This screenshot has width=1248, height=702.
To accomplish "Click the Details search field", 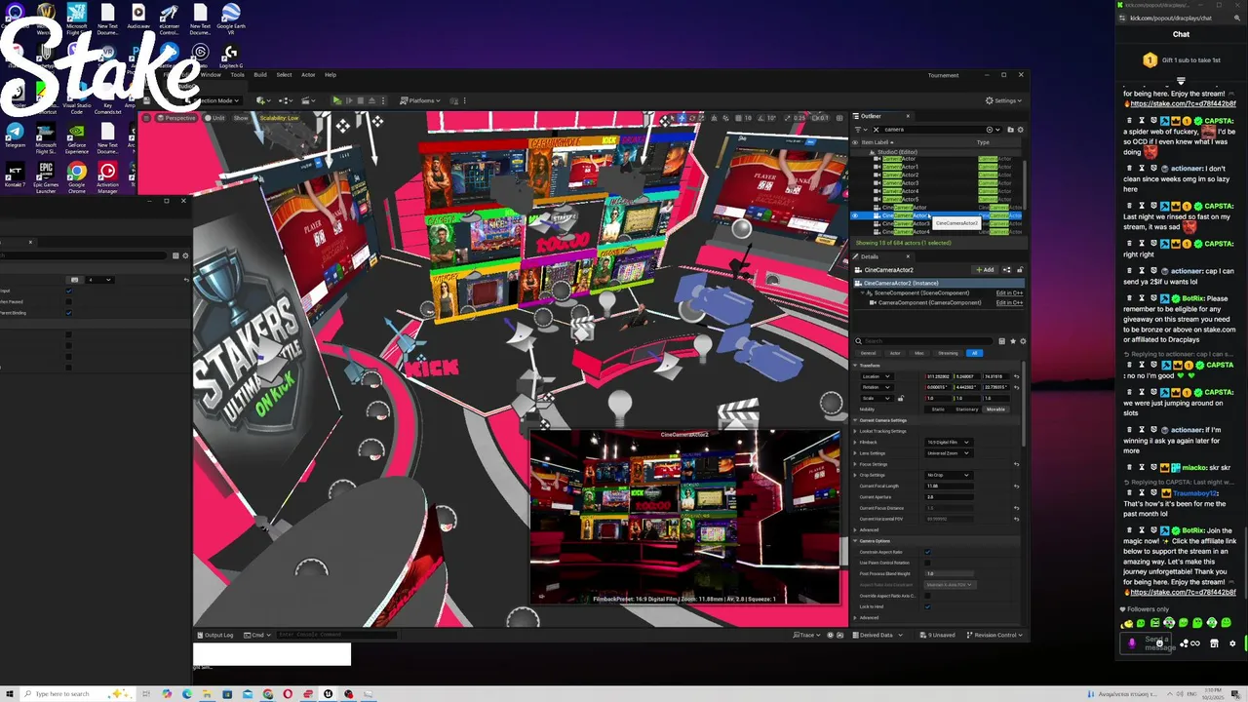I will [924, 341].
